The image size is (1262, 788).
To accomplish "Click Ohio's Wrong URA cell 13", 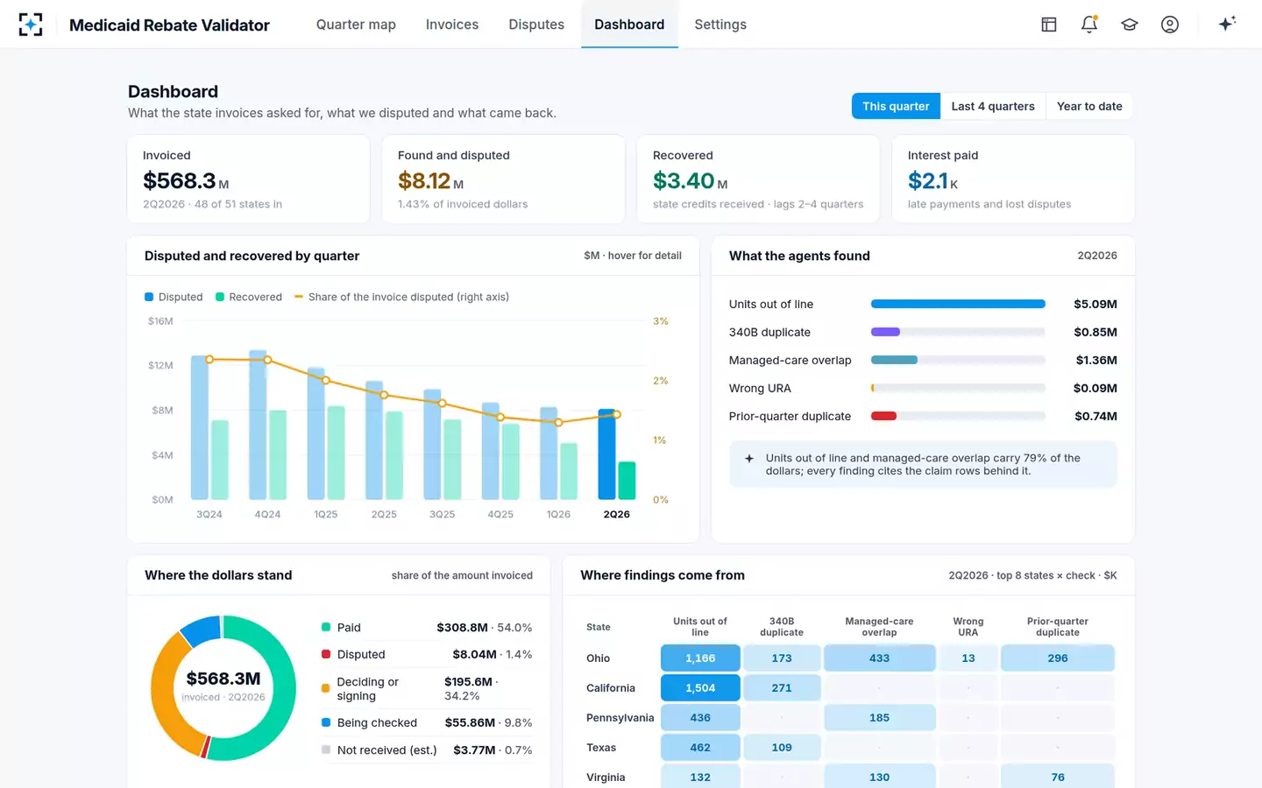I will tap(968, 658).
